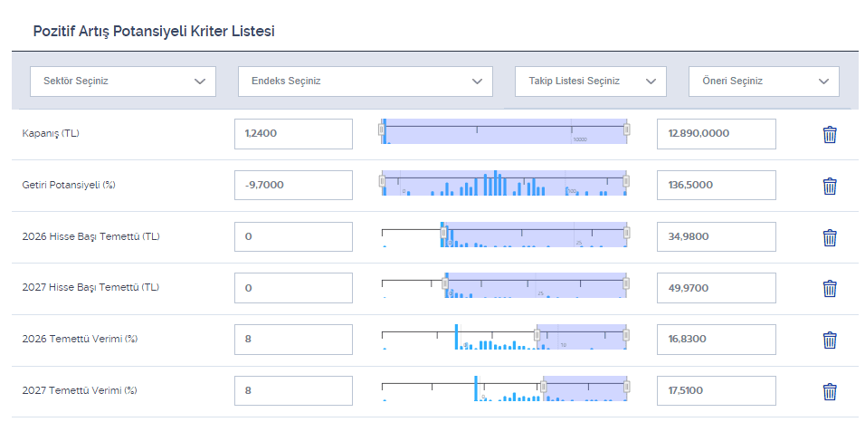Screen dimensions: 865x422
Task: Remove the Getiri Potansiyeli (%) criterion
Action: point(829,187)
